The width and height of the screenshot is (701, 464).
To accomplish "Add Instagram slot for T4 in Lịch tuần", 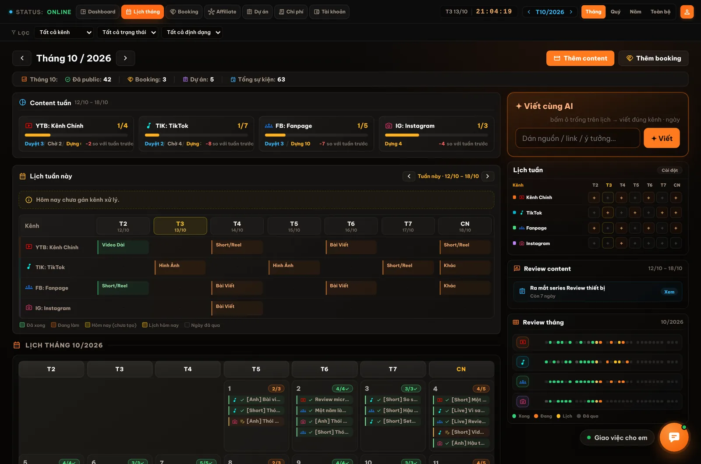I will (x=621, y=243).
